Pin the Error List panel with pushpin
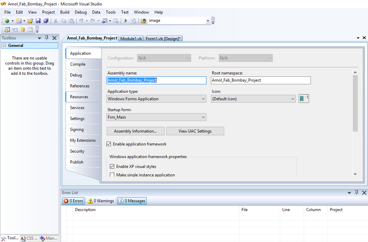 [x=356, y=192]
